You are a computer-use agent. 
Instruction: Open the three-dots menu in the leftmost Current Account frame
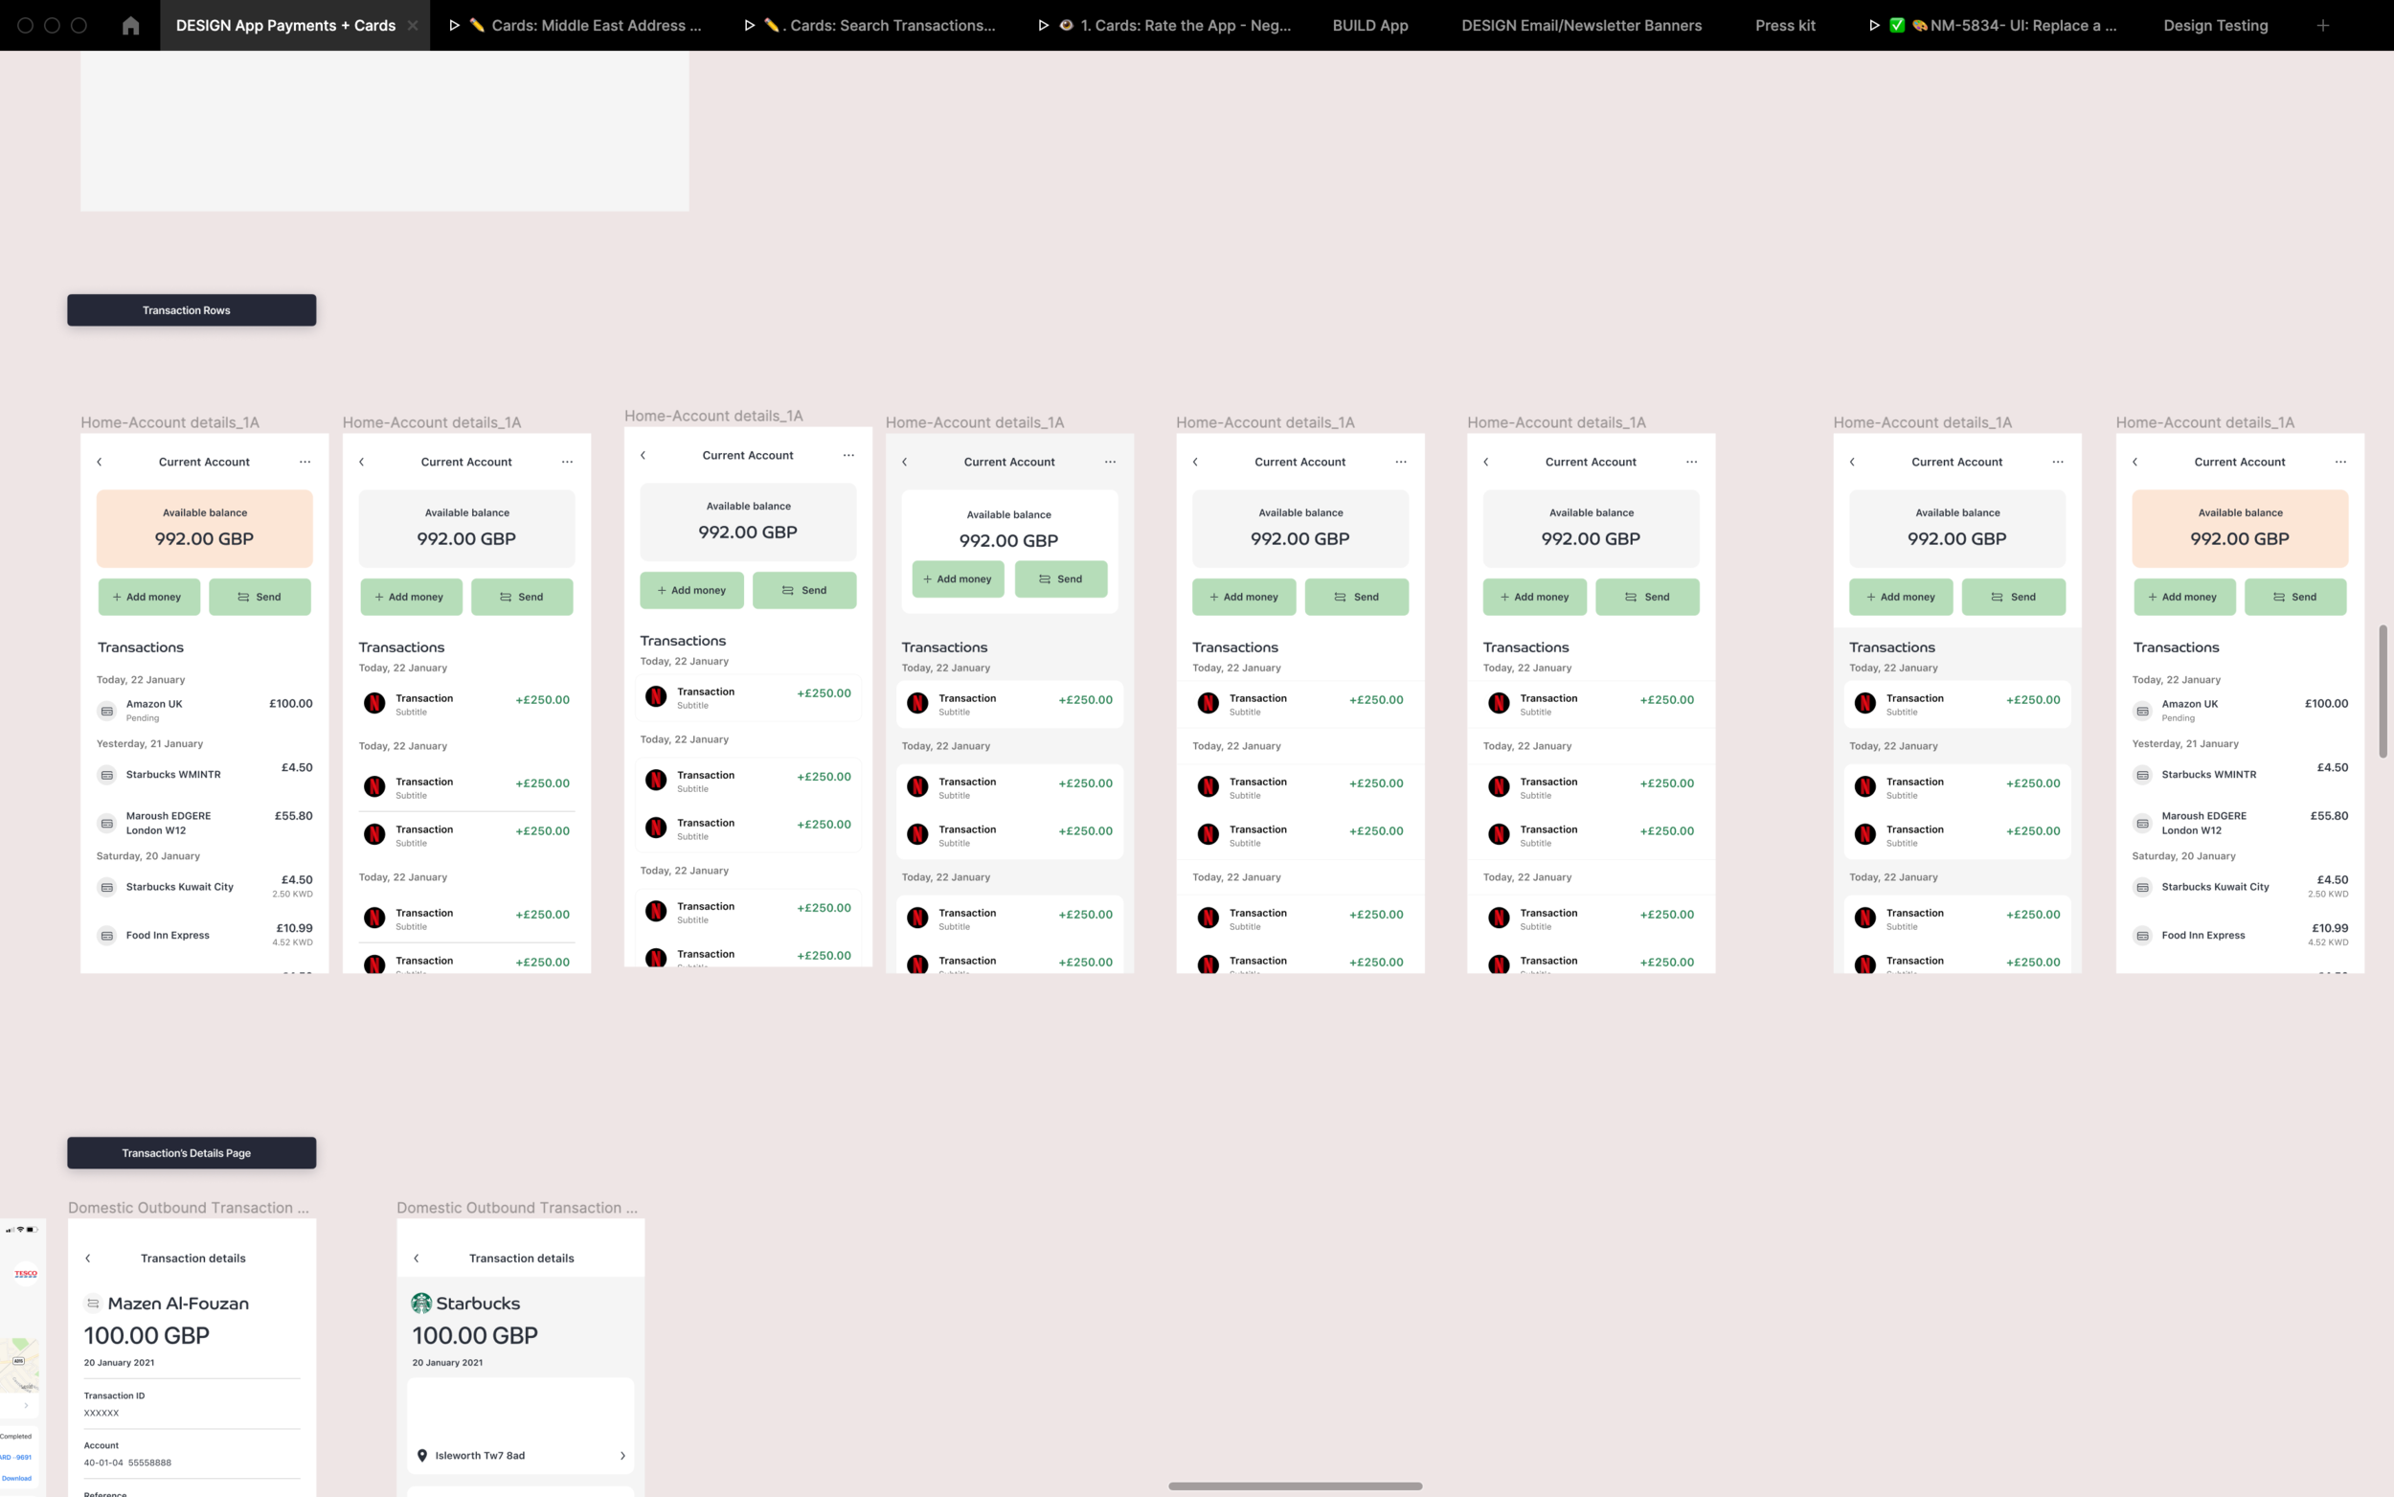tap(305, 462)
